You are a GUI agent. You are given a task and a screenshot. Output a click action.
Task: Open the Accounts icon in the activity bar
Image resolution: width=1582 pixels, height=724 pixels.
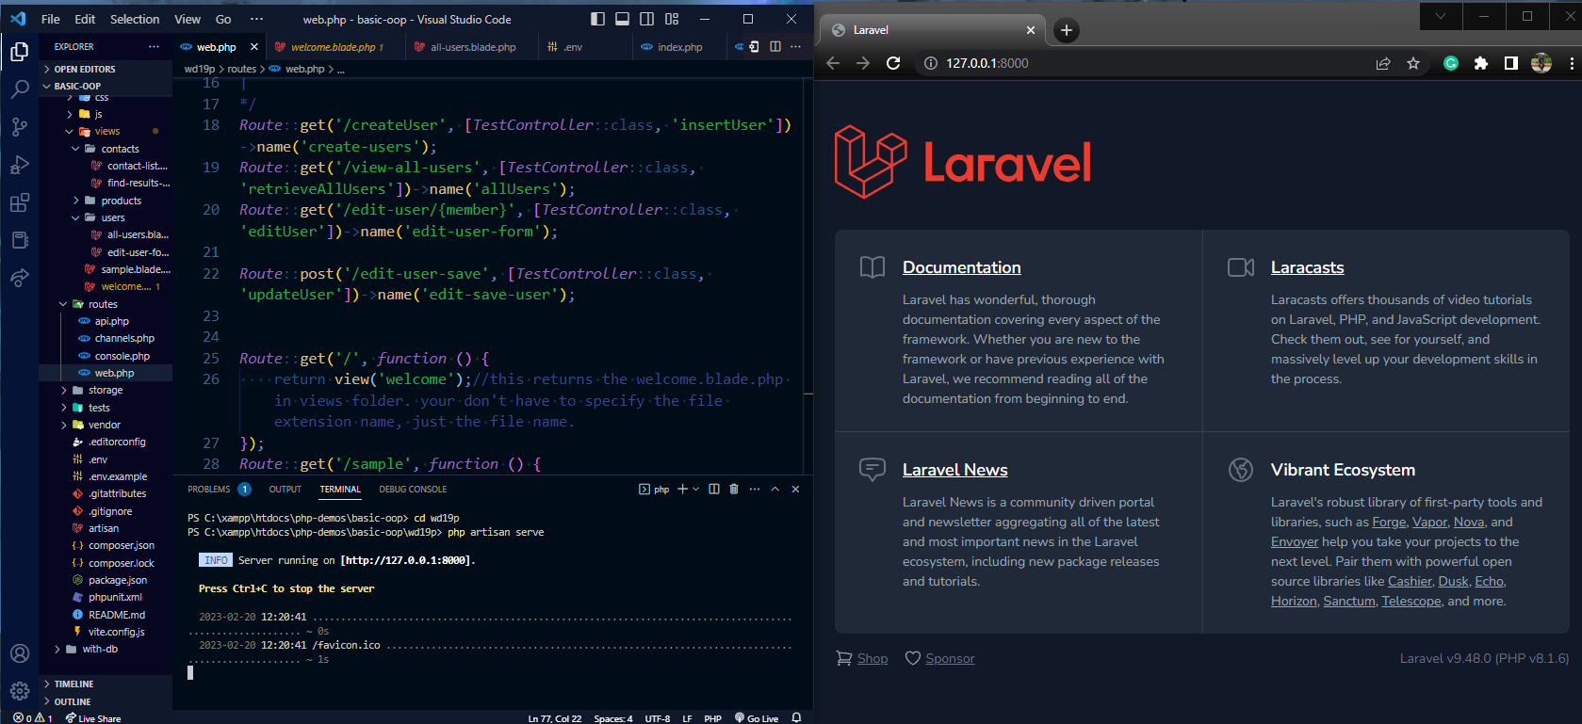19,653
